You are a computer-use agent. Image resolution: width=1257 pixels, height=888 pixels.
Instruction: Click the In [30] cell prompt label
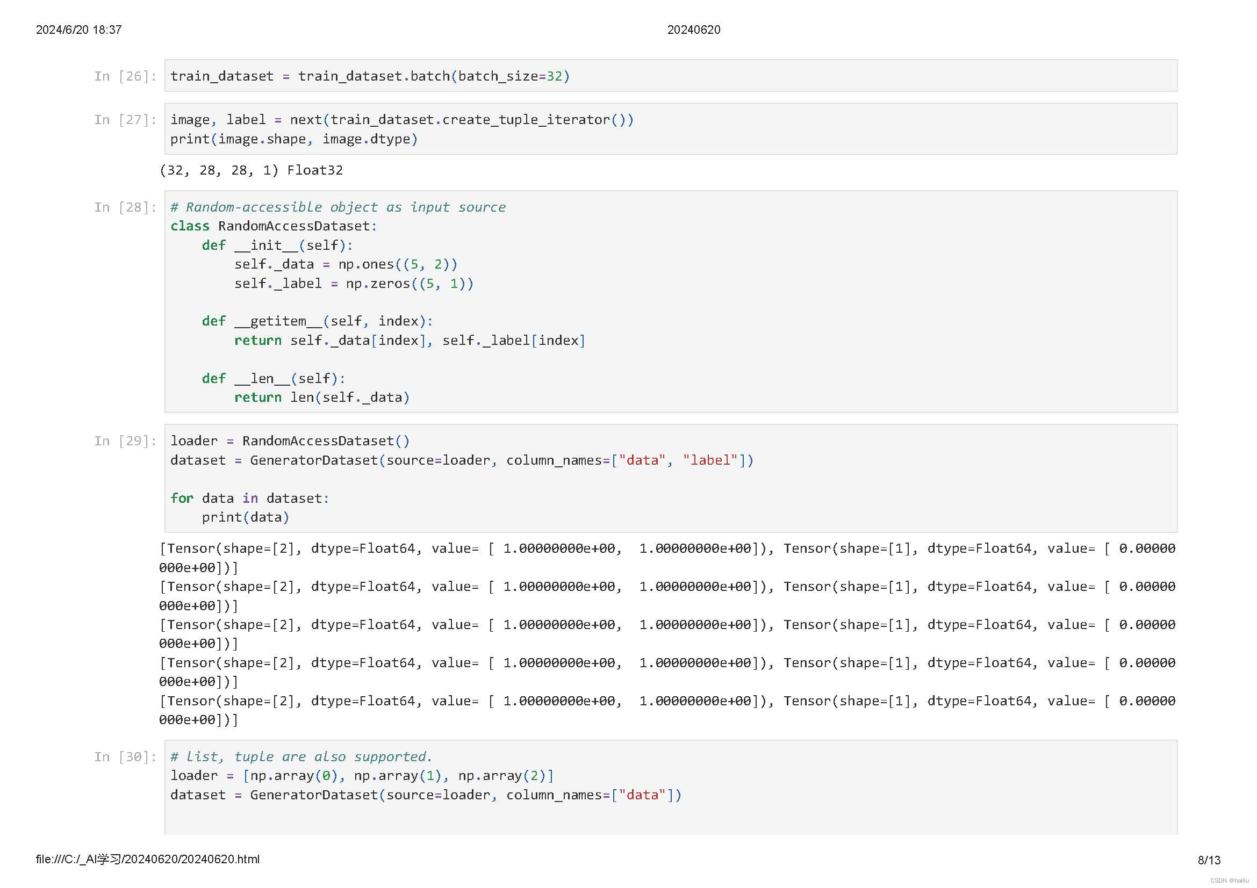125,757
